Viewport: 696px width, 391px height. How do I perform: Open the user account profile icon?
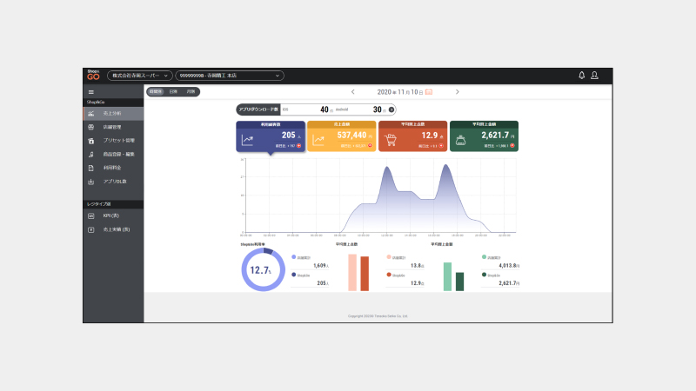pyautogui.click(x=594, y=76)
